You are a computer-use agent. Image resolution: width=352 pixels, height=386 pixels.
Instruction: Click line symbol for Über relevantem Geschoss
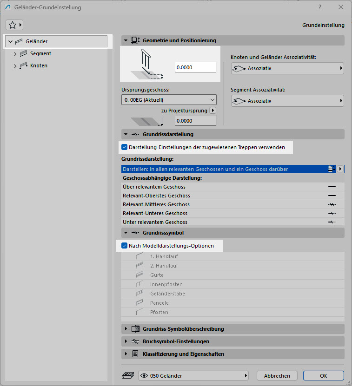[x=332, y=187]
